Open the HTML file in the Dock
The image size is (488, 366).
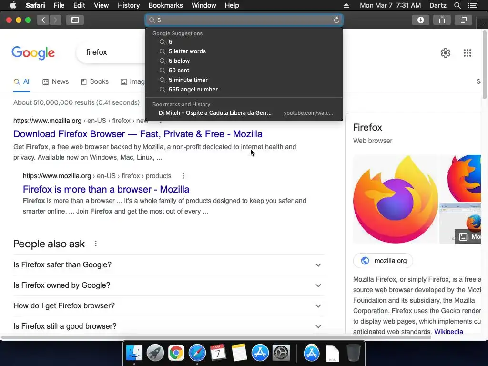[x=332, y=353]
